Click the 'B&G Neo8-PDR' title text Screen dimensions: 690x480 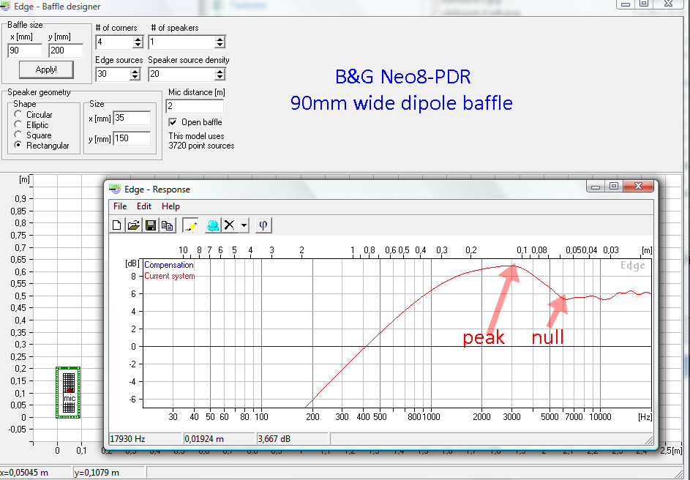[x=402, y=77]
